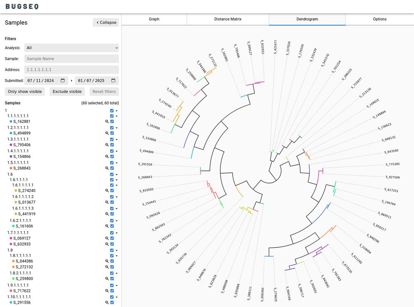This screenshot has height=307, width=414.
Task: Click the BugSeq logo
Action: tap(22, 6)
